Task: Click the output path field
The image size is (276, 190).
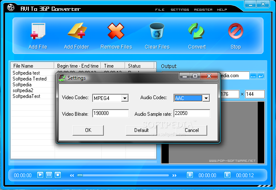Action: pyautogui.click(x=234, y=76)
